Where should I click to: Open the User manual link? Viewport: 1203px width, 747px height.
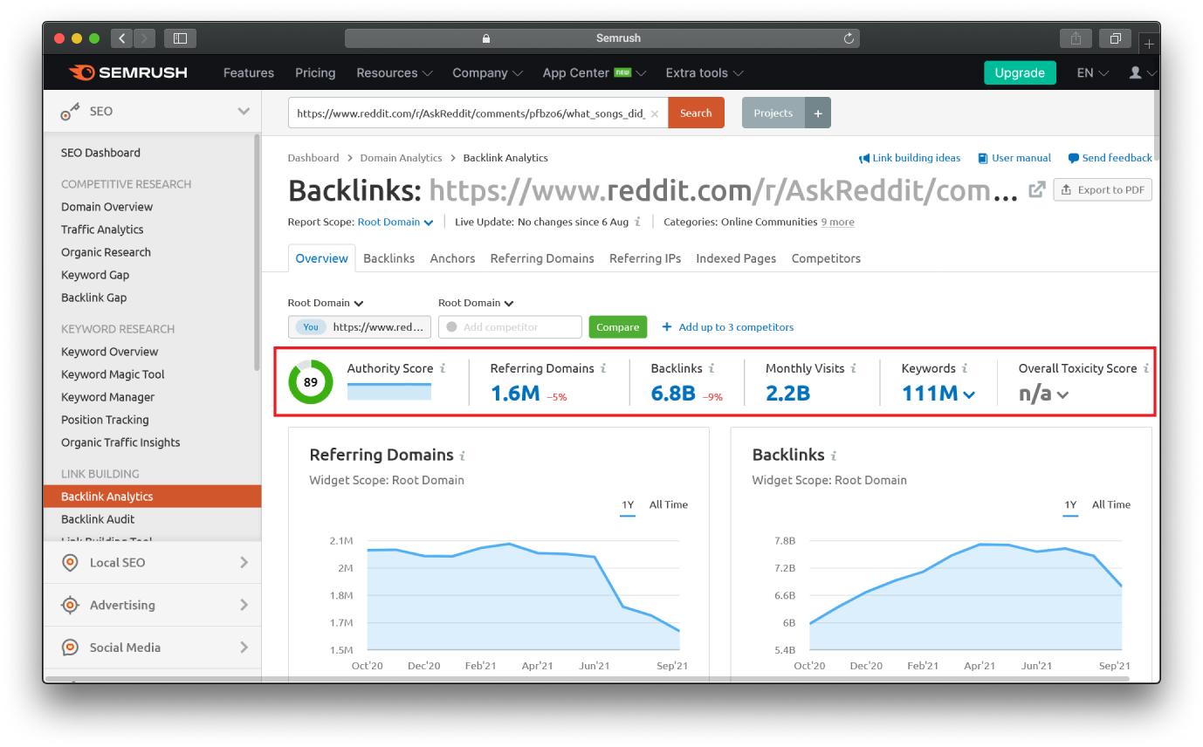[1014, 158]
